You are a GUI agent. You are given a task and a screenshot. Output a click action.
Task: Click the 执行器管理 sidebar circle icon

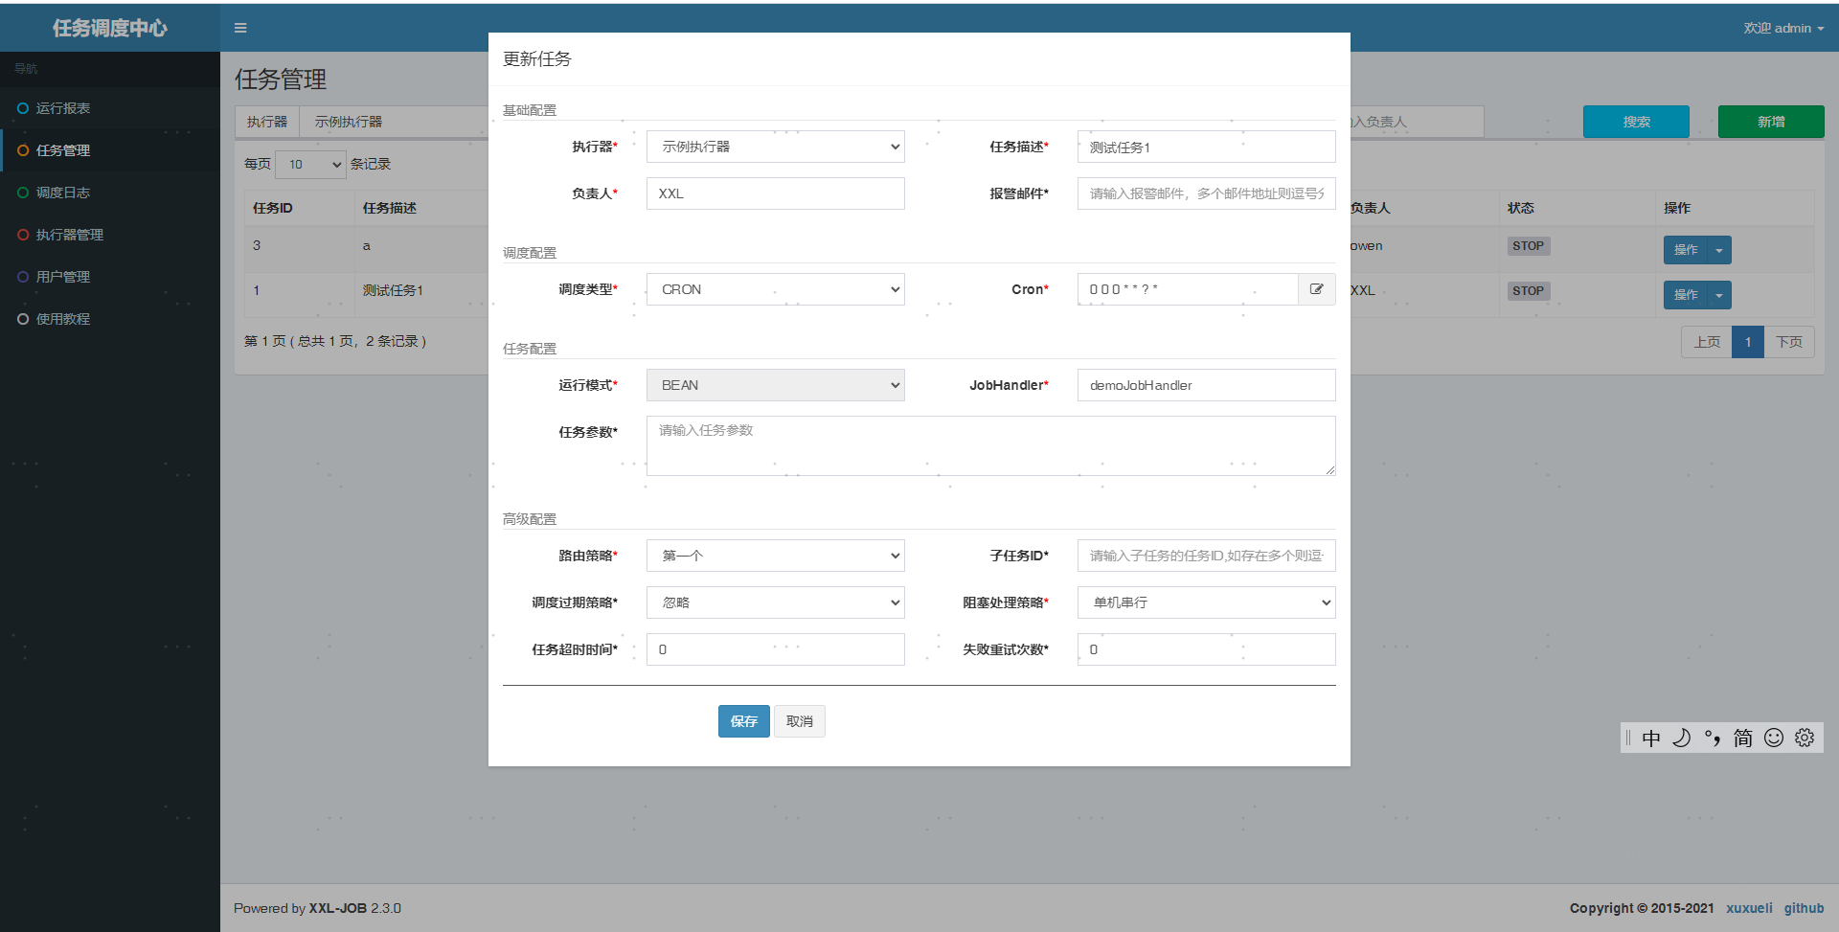23,235
